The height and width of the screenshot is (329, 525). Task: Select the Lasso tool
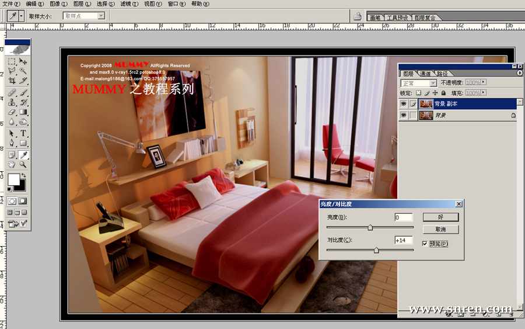12,71
